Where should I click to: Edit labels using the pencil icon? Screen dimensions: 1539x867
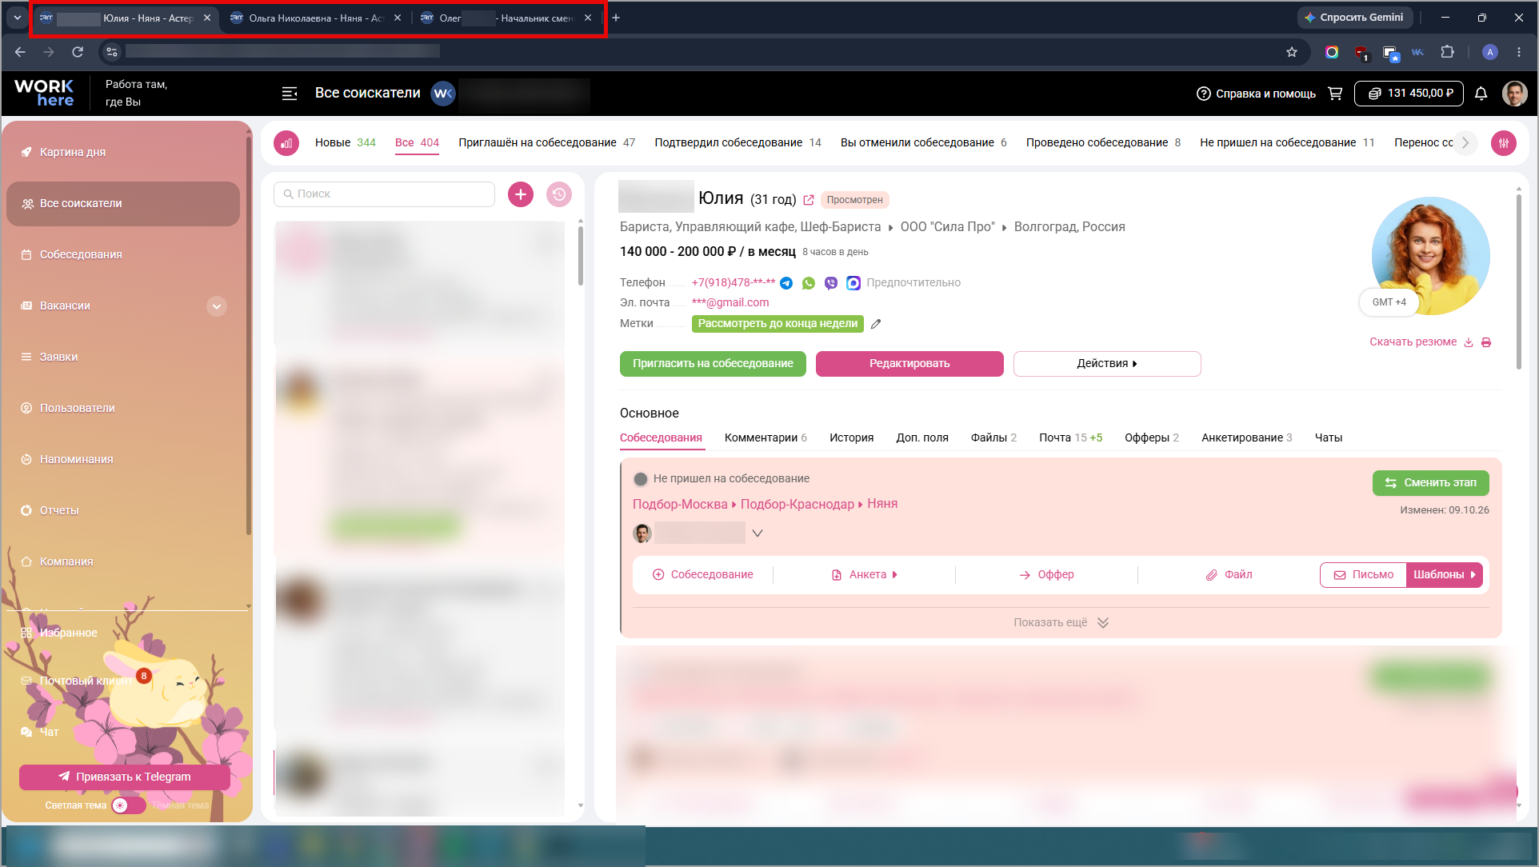[876, 324]
